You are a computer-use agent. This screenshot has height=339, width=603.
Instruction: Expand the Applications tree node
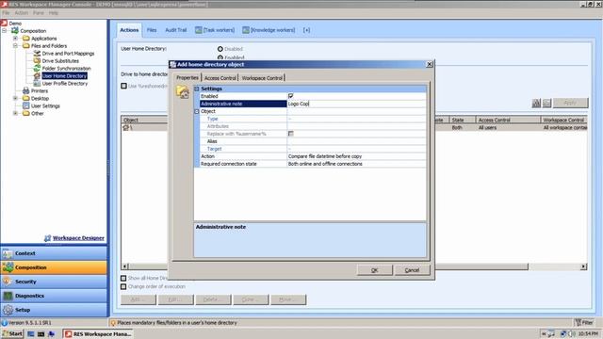point(15,39)
